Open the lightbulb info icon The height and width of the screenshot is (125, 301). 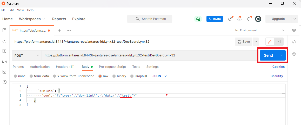(x=294, y=54)
